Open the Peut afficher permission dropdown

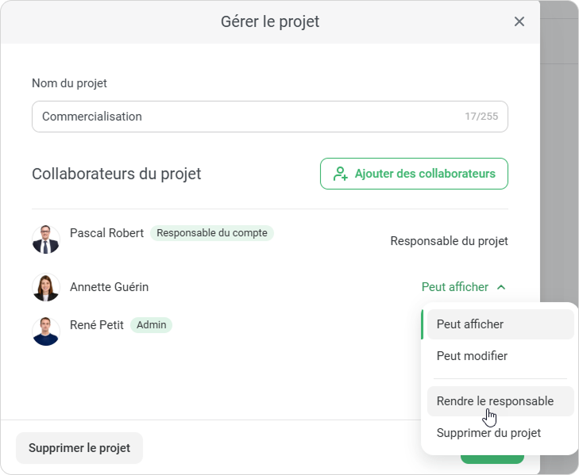pos(455,287)
